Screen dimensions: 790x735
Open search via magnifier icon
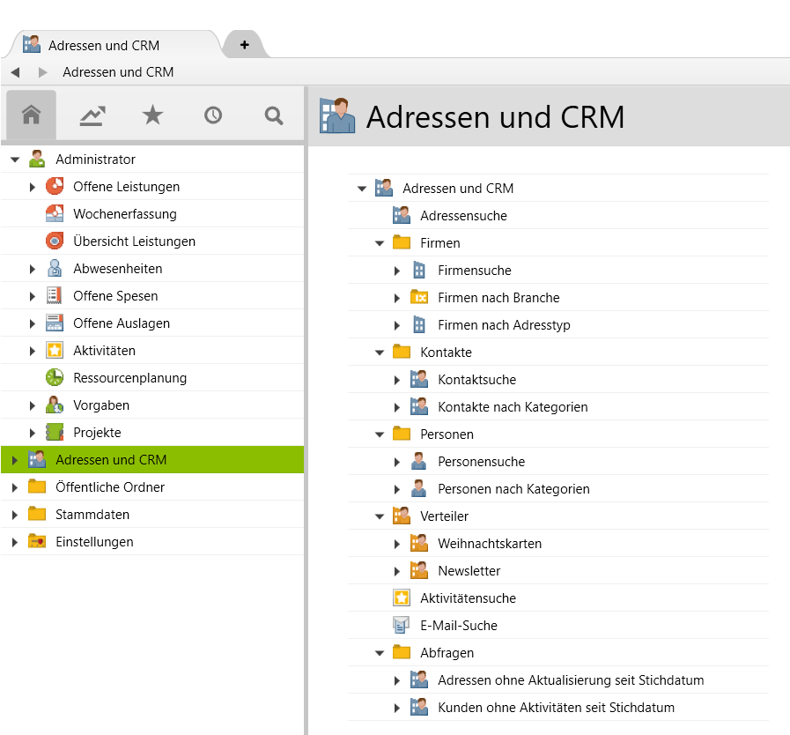[x=274, y=115]
